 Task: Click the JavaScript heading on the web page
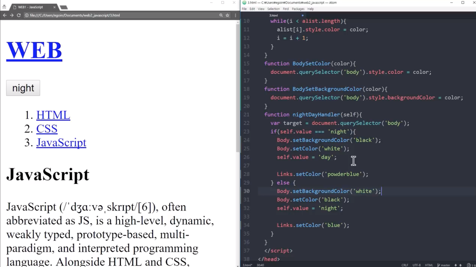pyautogui.click(x=48, y=175)
